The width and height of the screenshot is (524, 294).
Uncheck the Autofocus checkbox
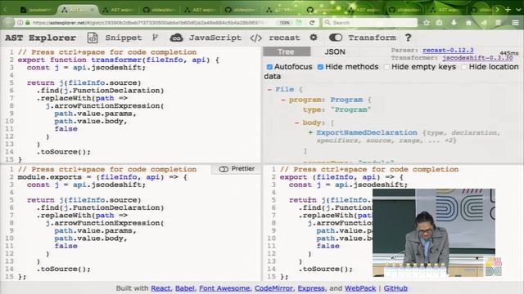point(269,67)
